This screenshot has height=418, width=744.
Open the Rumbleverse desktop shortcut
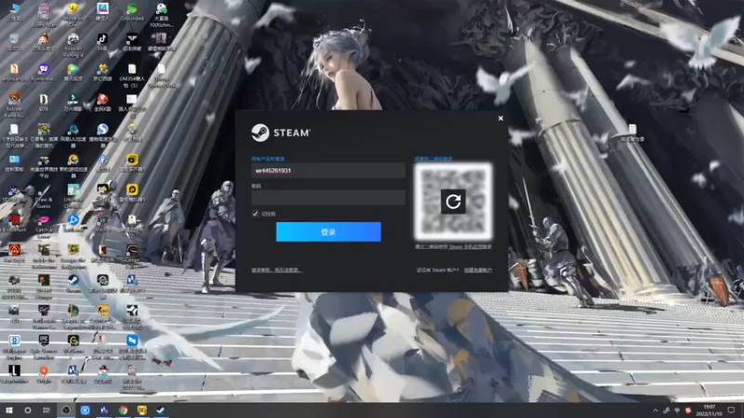[44, 72]
